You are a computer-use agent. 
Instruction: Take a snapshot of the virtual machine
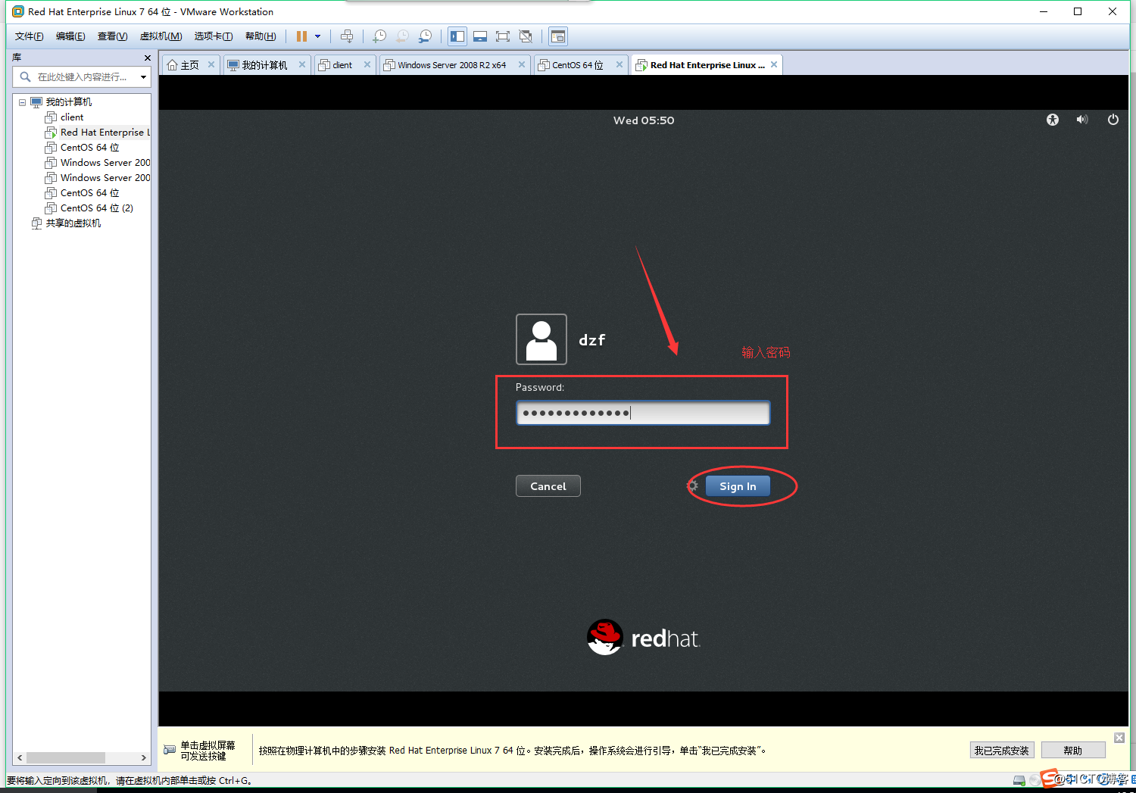pos(379,36)
